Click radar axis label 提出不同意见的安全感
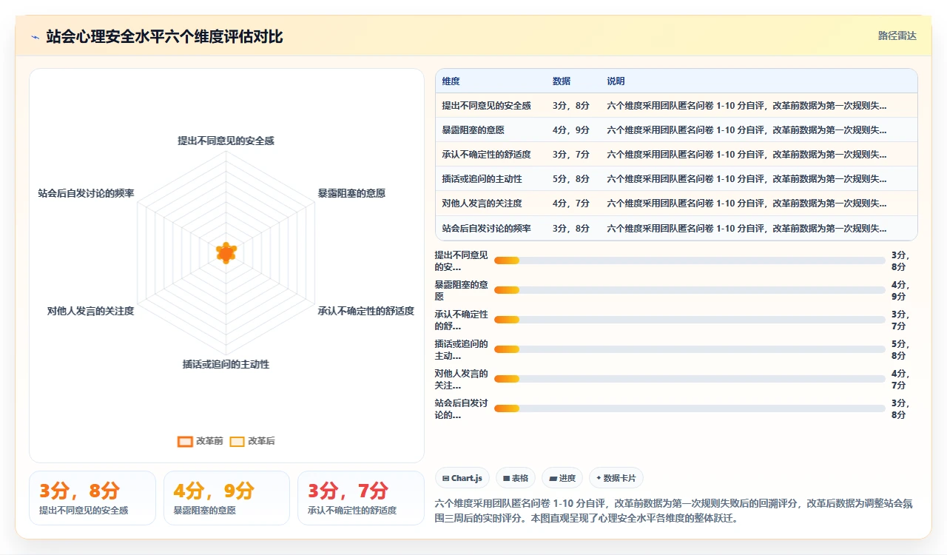 226,141
